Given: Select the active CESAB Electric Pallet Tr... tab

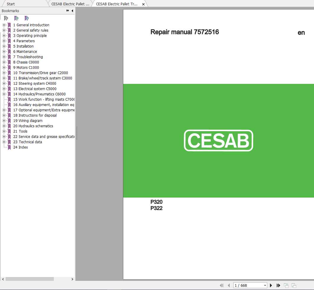Looking at the screenshot, I should [x=117, y=4].
